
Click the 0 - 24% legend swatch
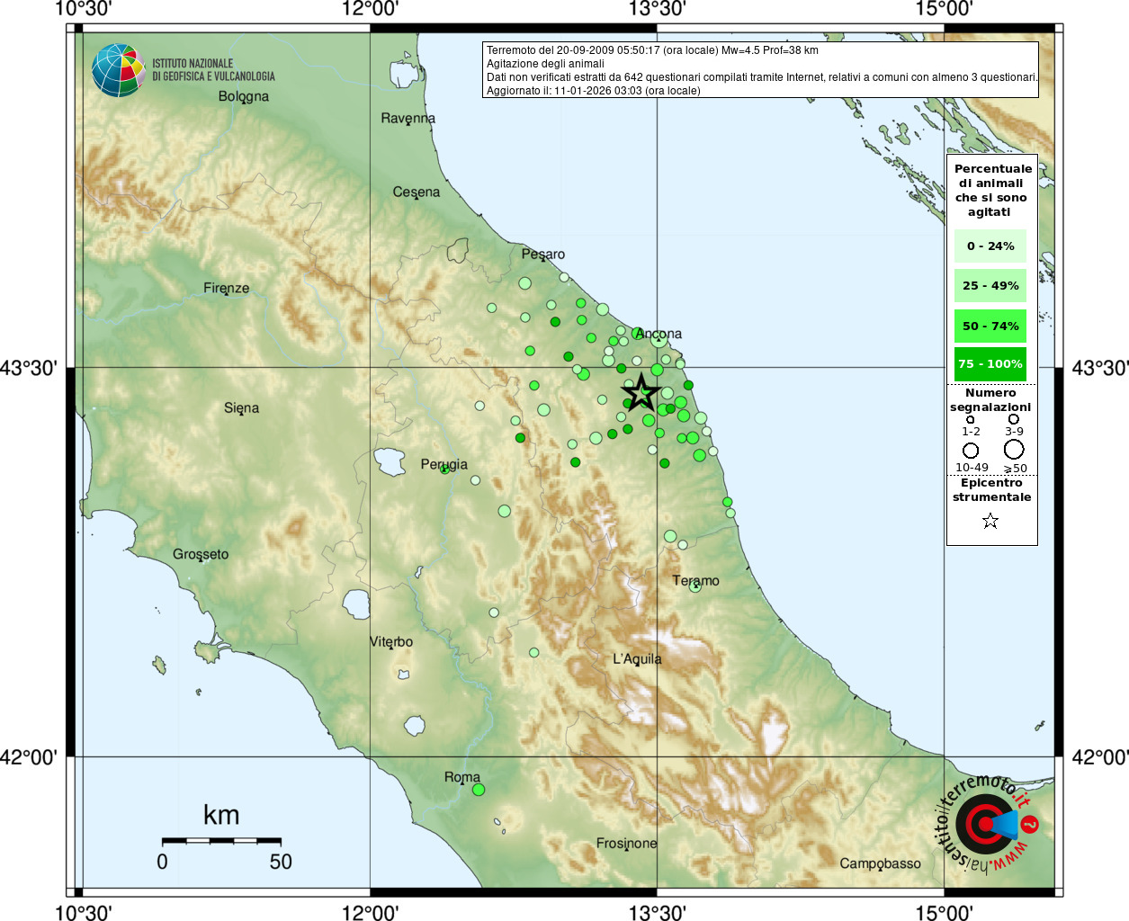pos(990,246)
